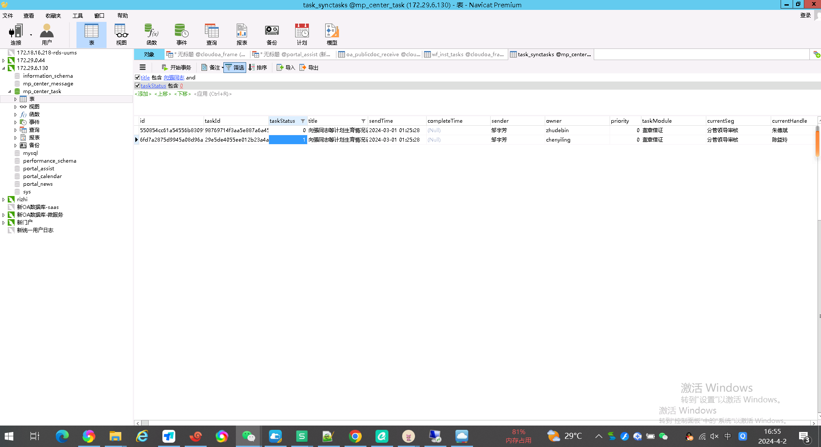Select the portal_calendar database
Image resolution: width=821 pixels, height=447 pixels.
point(43,176)
